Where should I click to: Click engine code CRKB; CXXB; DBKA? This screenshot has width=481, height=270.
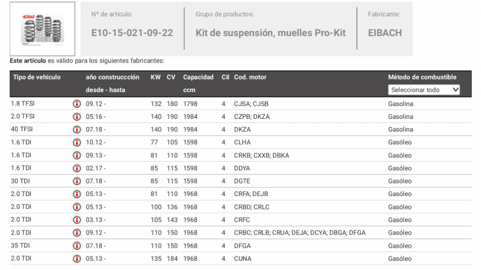point(261,155)
